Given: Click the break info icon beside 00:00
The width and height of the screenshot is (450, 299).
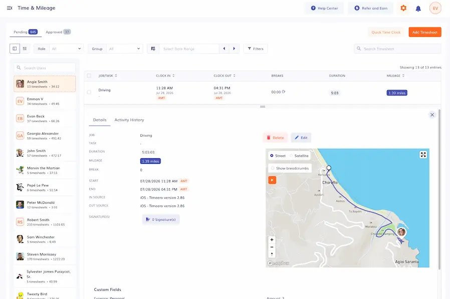Looking at the screenshot, I should tap(284, 92).
